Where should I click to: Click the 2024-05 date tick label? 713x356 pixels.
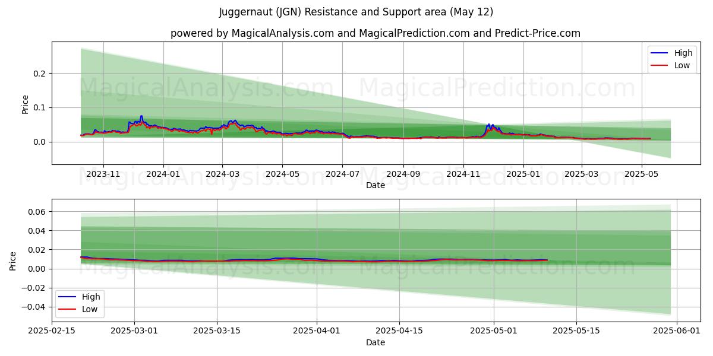point(282,174)
